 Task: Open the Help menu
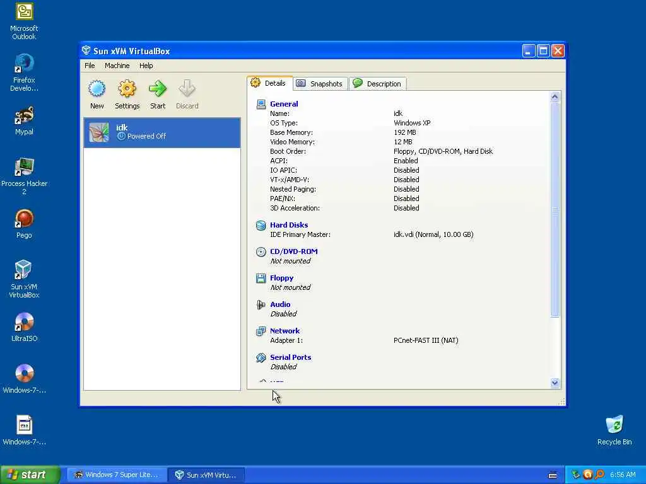[x=146, y=66]
